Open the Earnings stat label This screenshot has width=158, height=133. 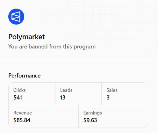[93, 113]
